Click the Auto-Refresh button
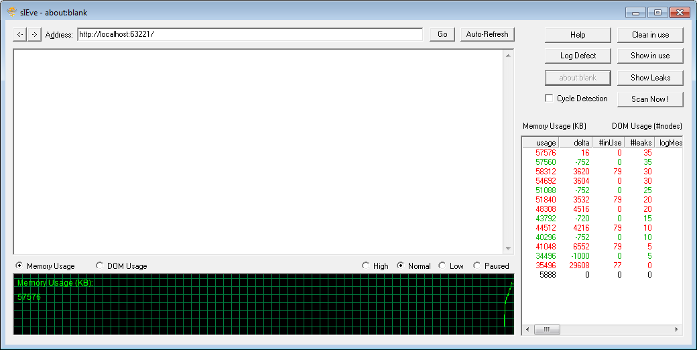This screenshot has height=350, width=697. [x=487, y=34]
